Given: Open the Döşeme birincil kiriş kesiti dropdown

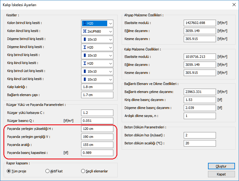Looking at the screenshot, I should click(97, 39).
